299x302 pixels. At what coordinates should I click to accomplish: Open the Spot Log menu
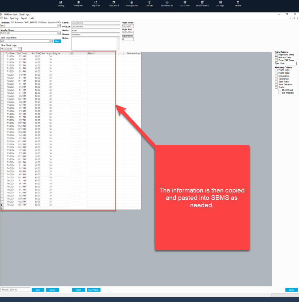[14, 18]
